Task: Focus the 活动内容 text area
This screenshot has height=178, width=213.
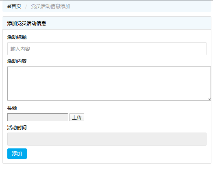Action: [x=109, y=84]
